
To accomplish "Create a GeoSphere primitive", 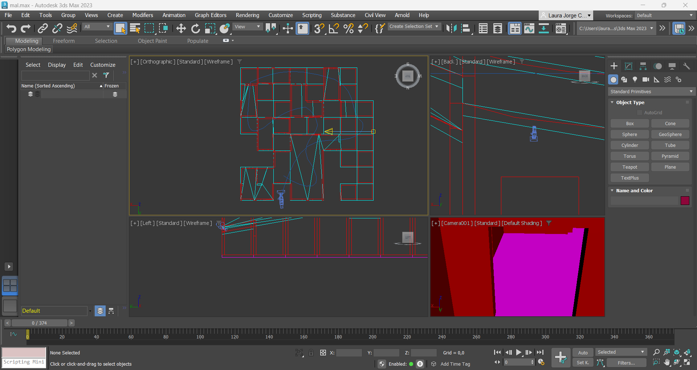I will 670,135.
